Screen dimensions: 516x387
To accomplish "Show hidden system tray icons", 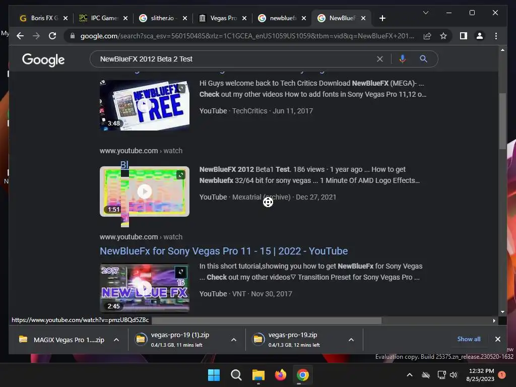I will 410,375.
